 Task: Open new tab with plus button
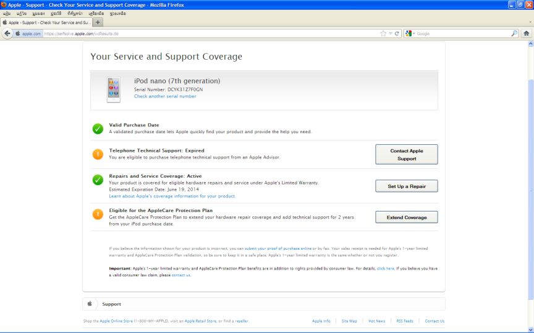(98, 22)
